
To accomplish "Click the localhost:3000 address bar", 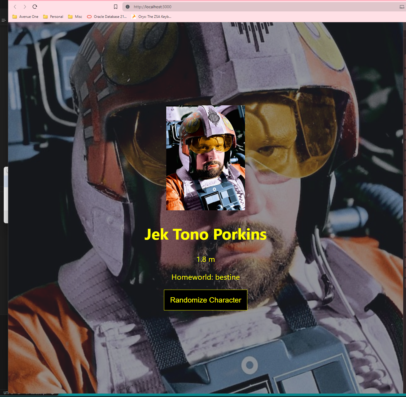I will pos(263,7).
